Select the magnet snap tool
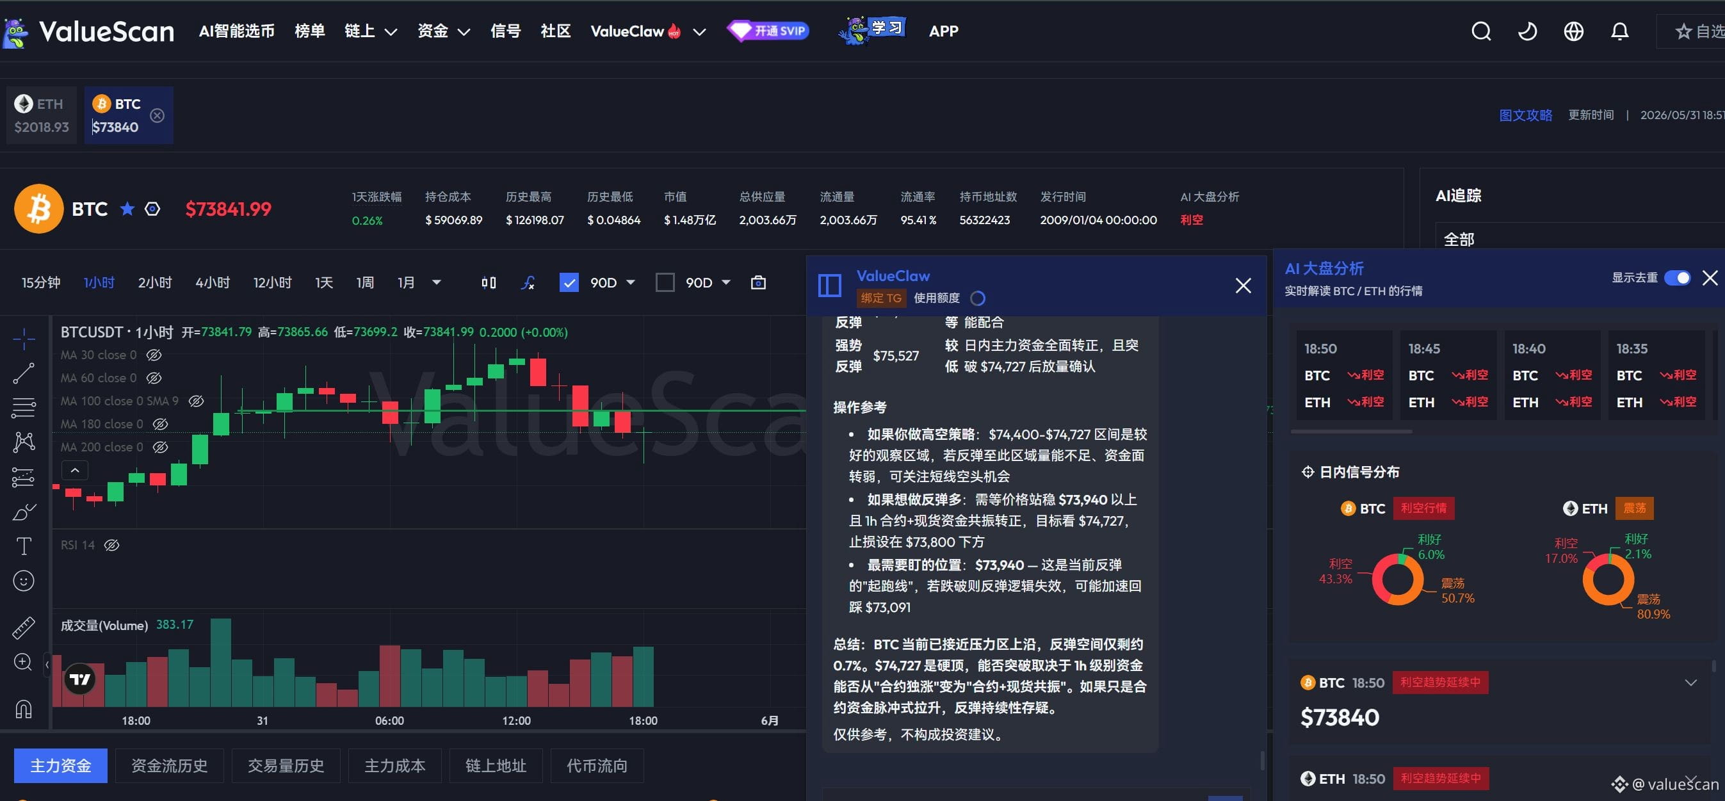The height and width of the screenshot is (801, 1725). [24, 709]
